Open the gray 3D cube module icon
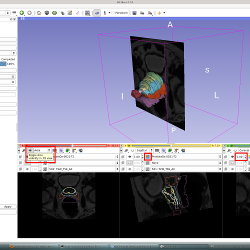This screenshot has width=250, height=250. [47, 13]
